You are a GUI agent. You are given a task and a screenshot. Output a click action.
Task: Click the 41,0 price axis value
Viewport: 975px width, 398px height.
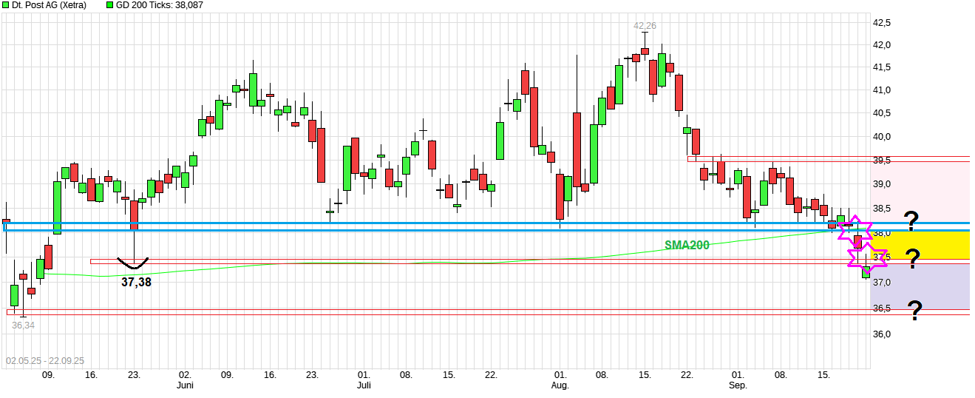[882, 90]
